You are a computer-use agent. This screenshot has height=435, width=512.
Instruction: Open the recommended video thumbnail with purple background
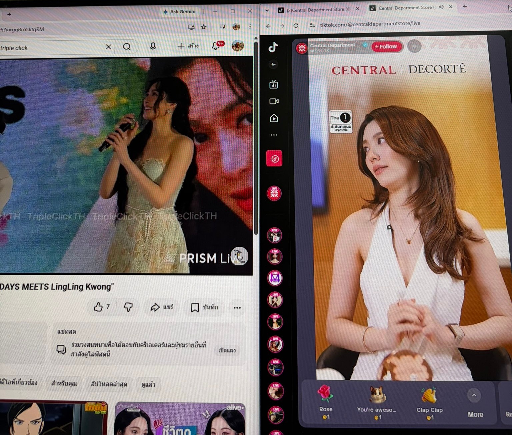pyautogui.click(x=180, y=419)
